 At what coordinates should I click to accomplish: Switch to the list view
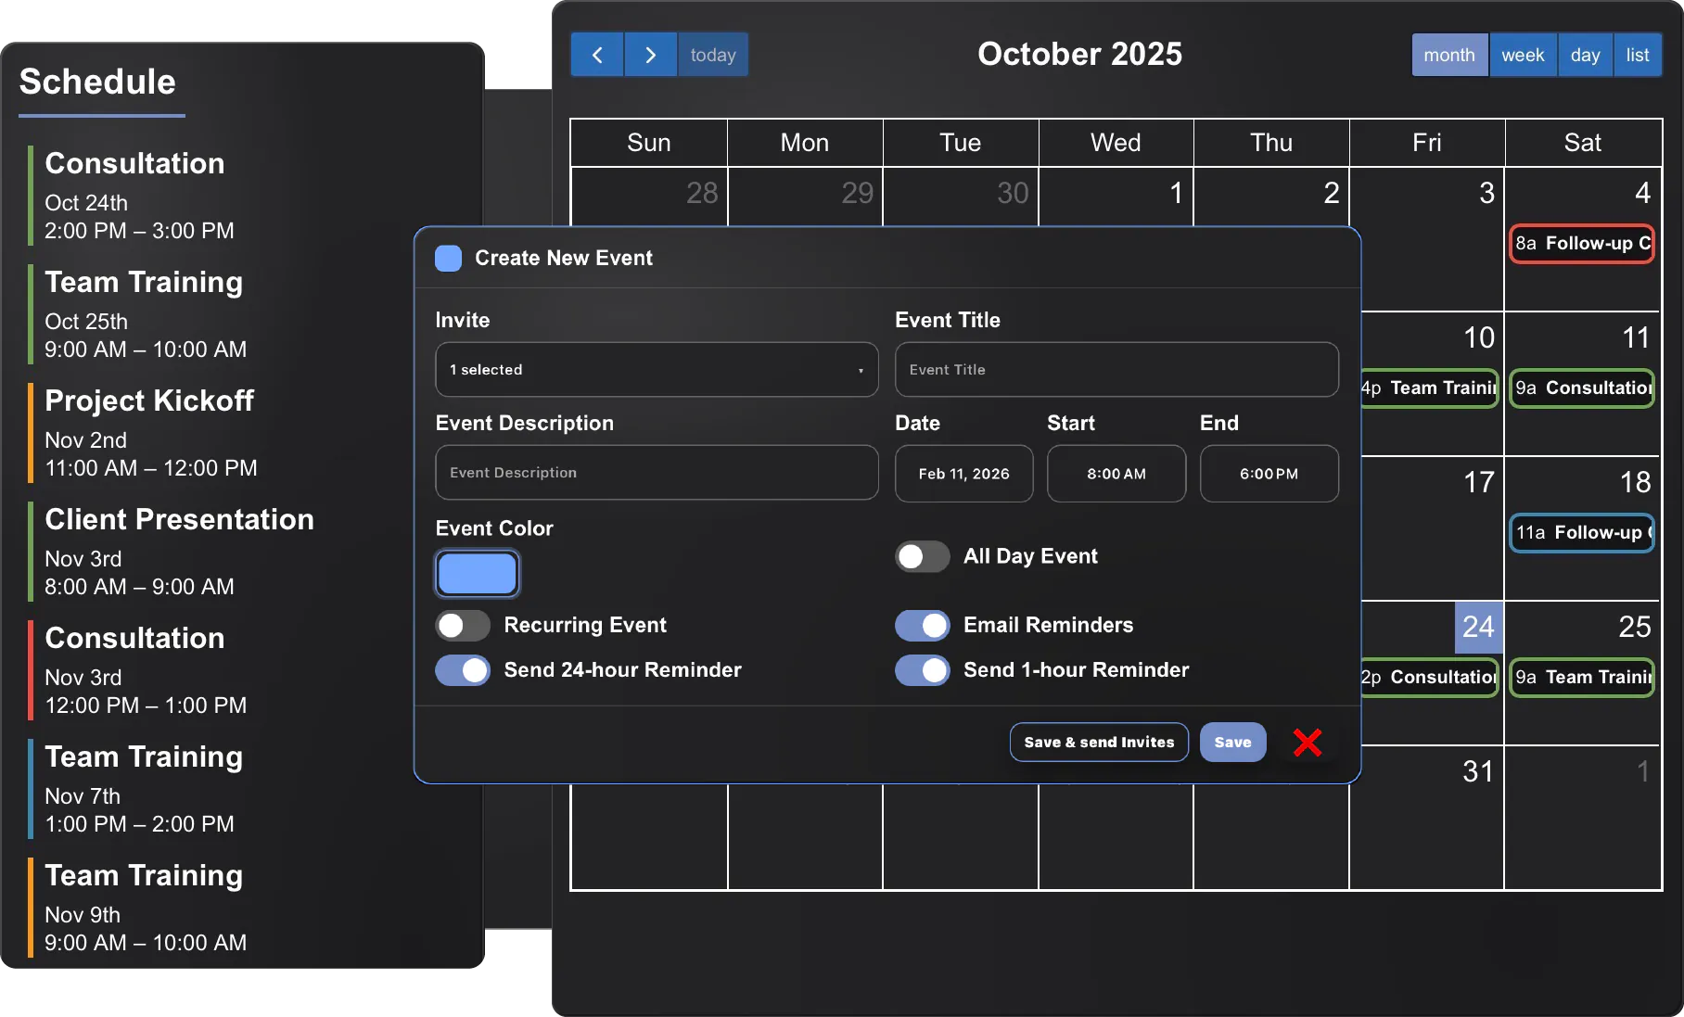point(1638,55)
